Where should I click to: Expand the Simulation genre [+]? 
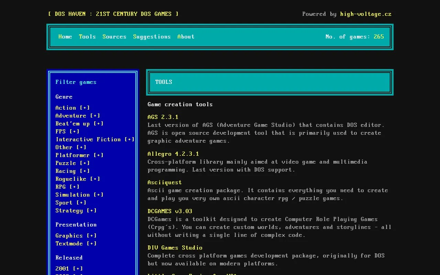pyautogui.click(x=99, y=195)
